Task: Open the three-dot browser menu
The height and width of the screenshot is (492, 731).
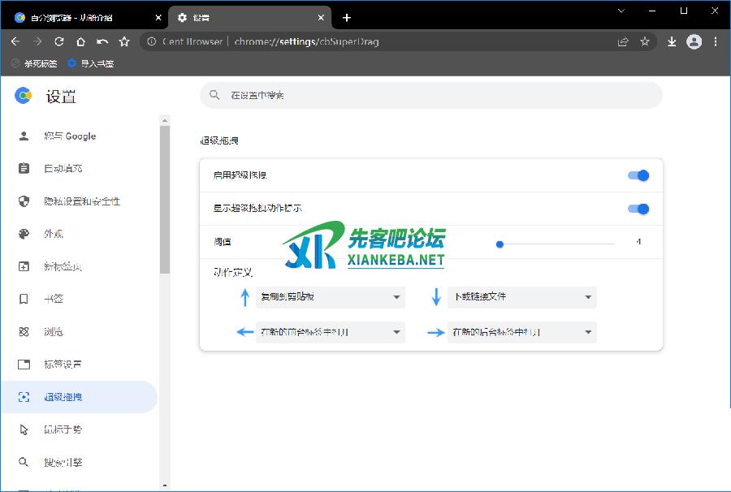Action: tap(716, 41)
